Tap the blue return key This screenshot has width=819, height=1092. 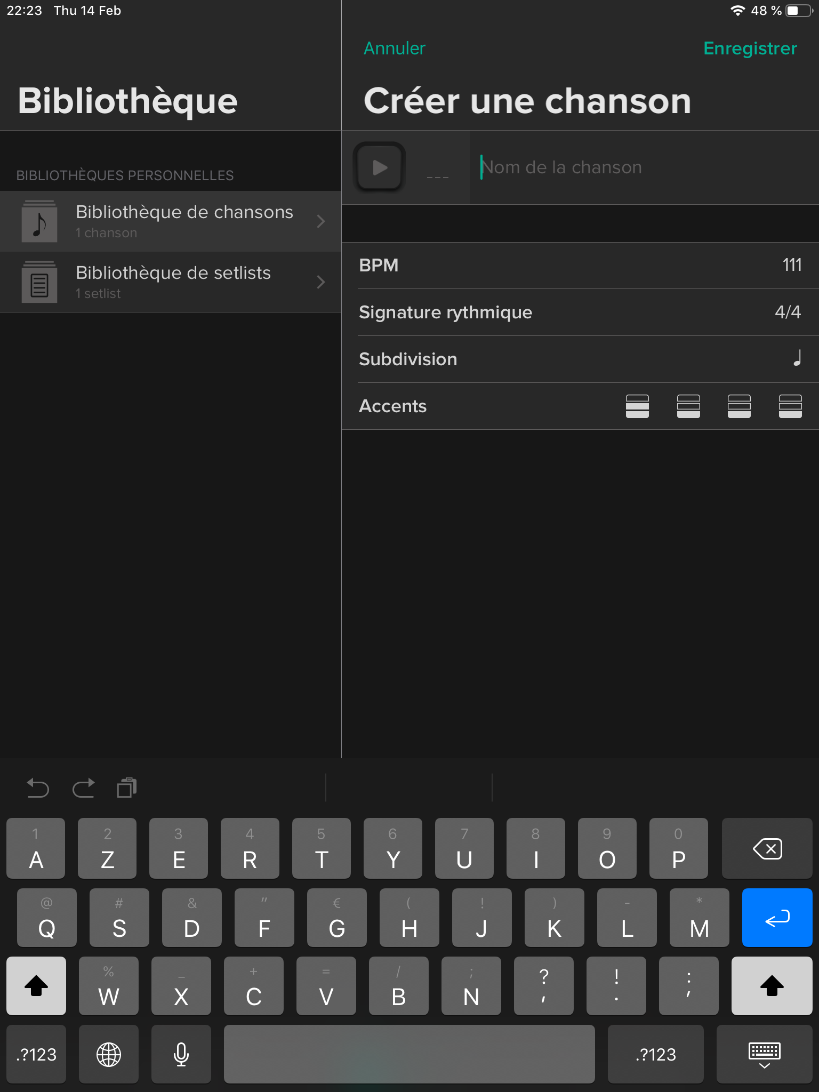coord(777,918)
